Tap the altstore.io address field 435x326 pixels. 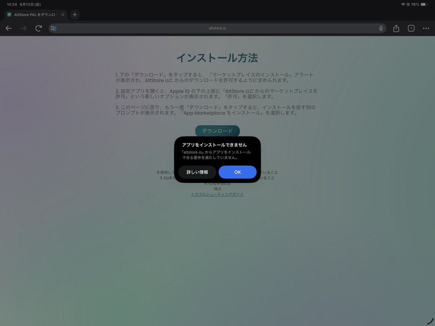[x=217, y=28]
